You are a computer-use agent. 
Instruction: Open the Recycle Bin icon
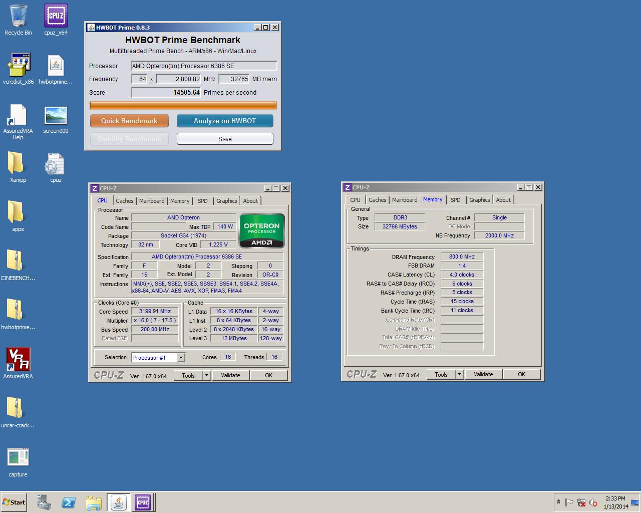tap(18, 17)
